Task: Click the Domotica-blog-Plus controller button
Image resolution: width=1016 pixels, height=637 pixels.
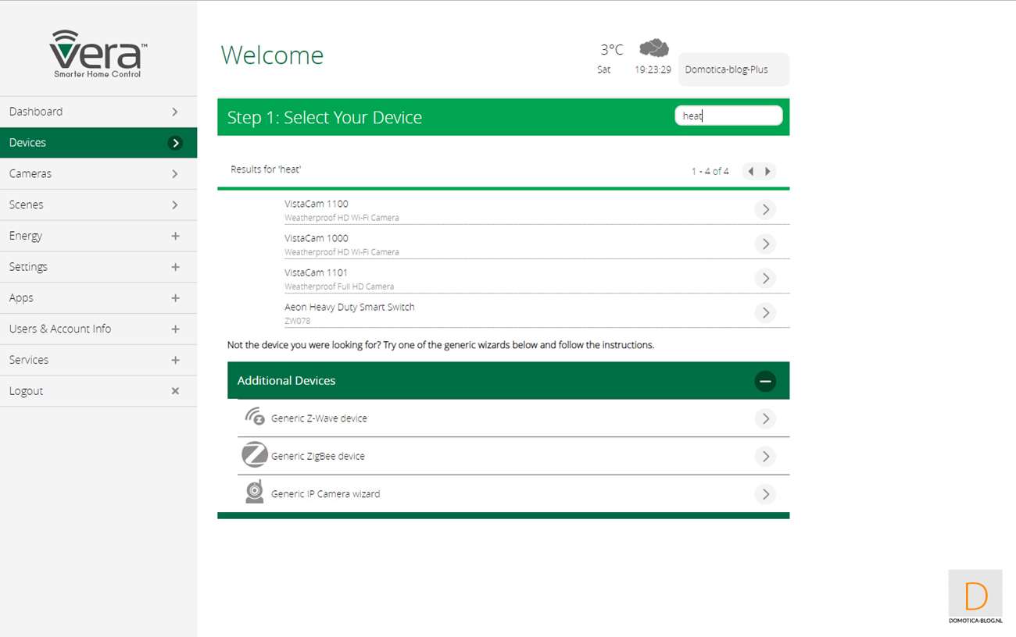Action: 734,69
